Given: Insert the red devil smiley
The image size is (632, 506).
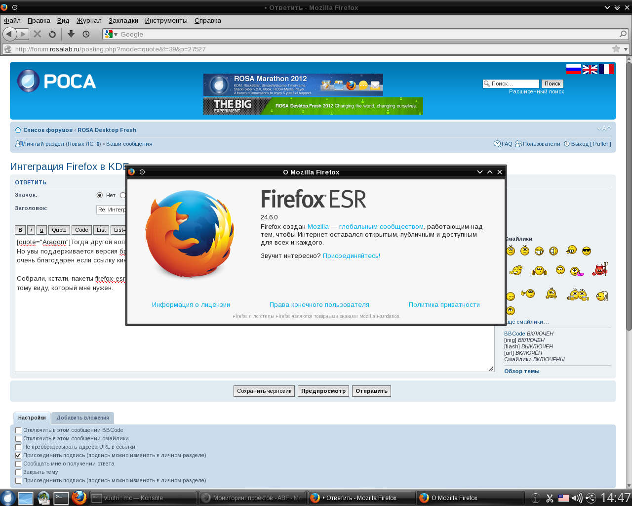Looking at the screenshot, I should coord(600,269).
